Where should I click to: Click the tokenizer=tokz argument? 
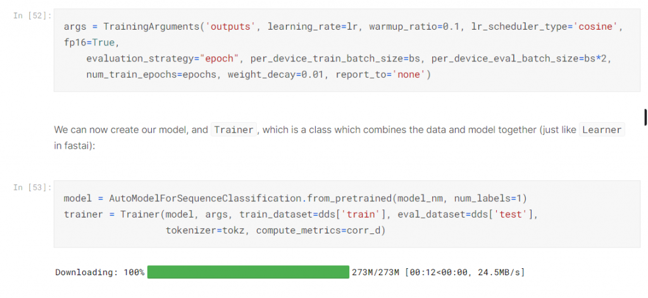[206, 230]
